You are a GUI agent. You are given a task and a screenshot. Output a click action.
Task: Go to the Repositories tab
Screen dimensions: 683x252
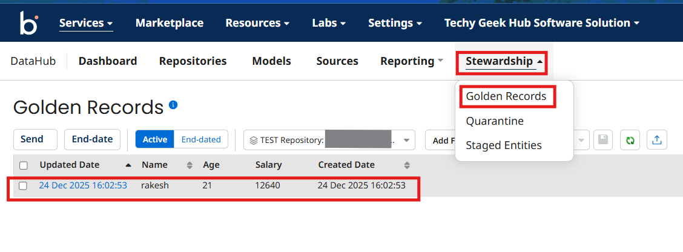[193, 61]
